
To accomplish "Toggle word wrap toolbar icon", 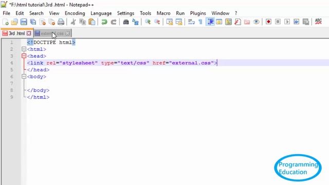I will 191,22.
